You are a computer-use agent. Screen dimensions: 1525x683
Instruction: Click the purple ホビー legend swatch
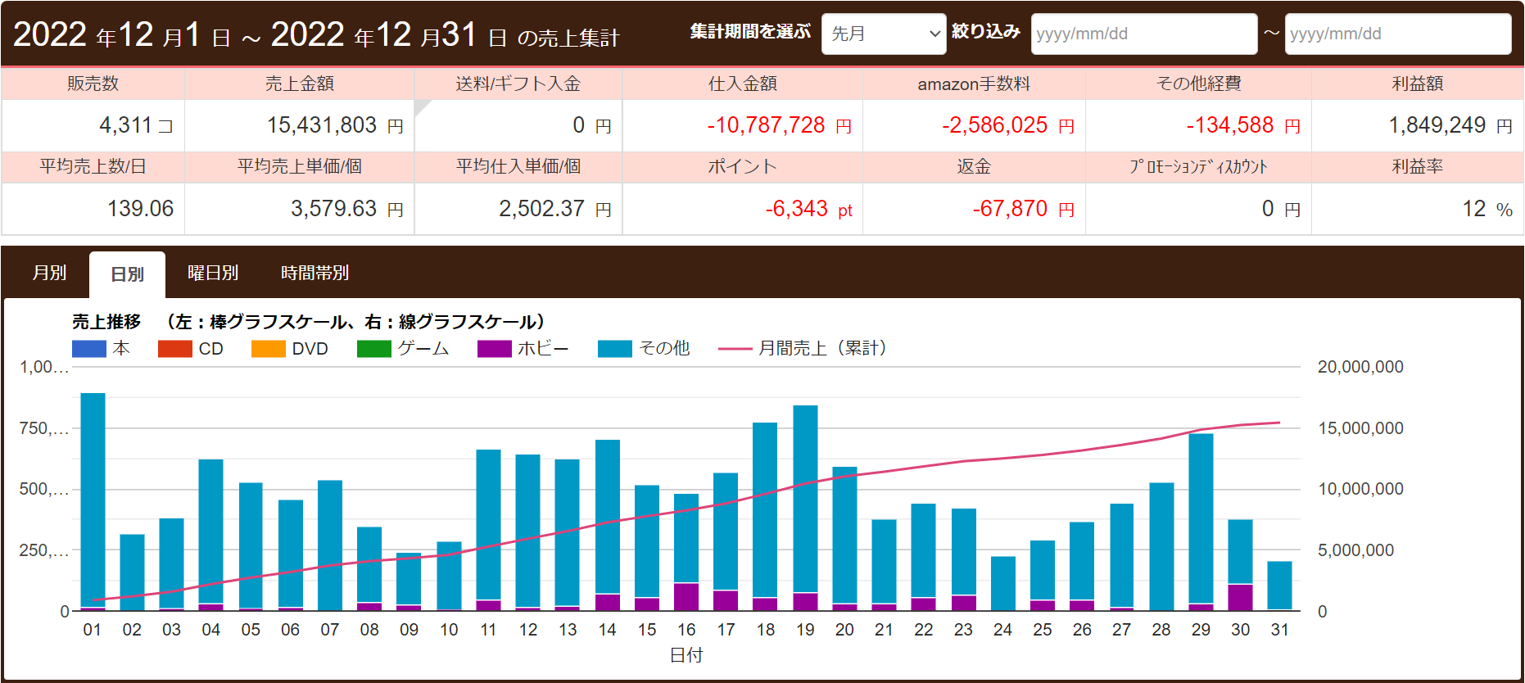coord(494,349)
